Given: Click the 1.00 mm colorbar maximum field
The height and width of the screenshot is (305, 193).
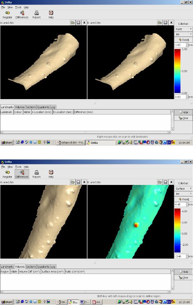Looking at the screenshot, I should (180, 45).
